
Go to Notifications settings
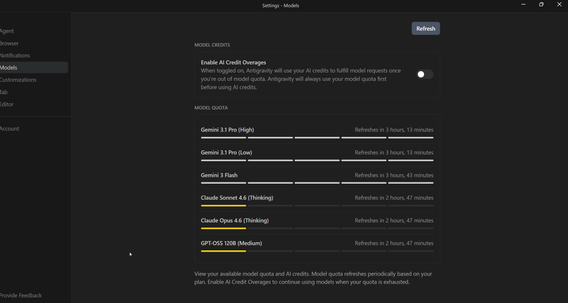pyautogui.click(x=15, y=55)
